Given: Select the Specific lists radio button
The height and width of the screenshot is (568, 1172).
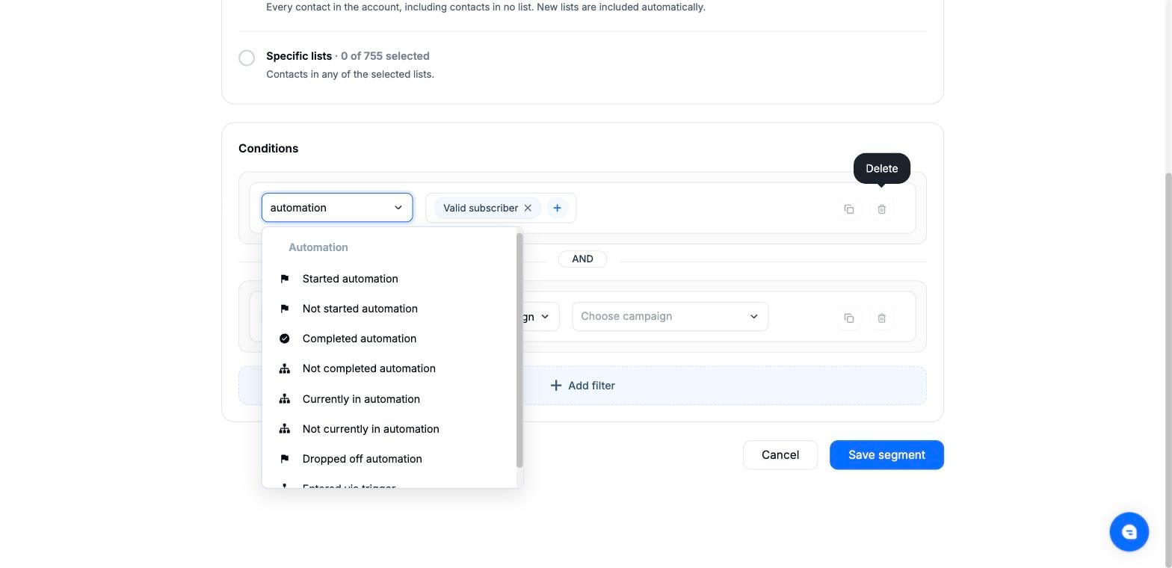Looking at the screenshot, I should point(247,58).
